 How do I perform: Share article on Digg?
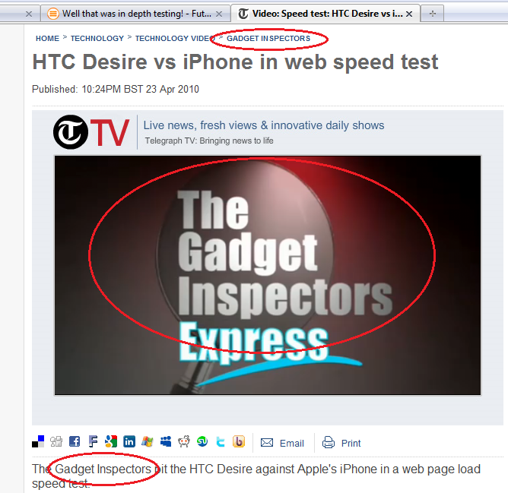tap(56, 441)
